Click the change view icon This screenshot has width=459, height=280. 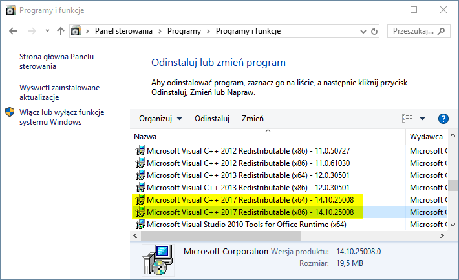tap(407, 118)
